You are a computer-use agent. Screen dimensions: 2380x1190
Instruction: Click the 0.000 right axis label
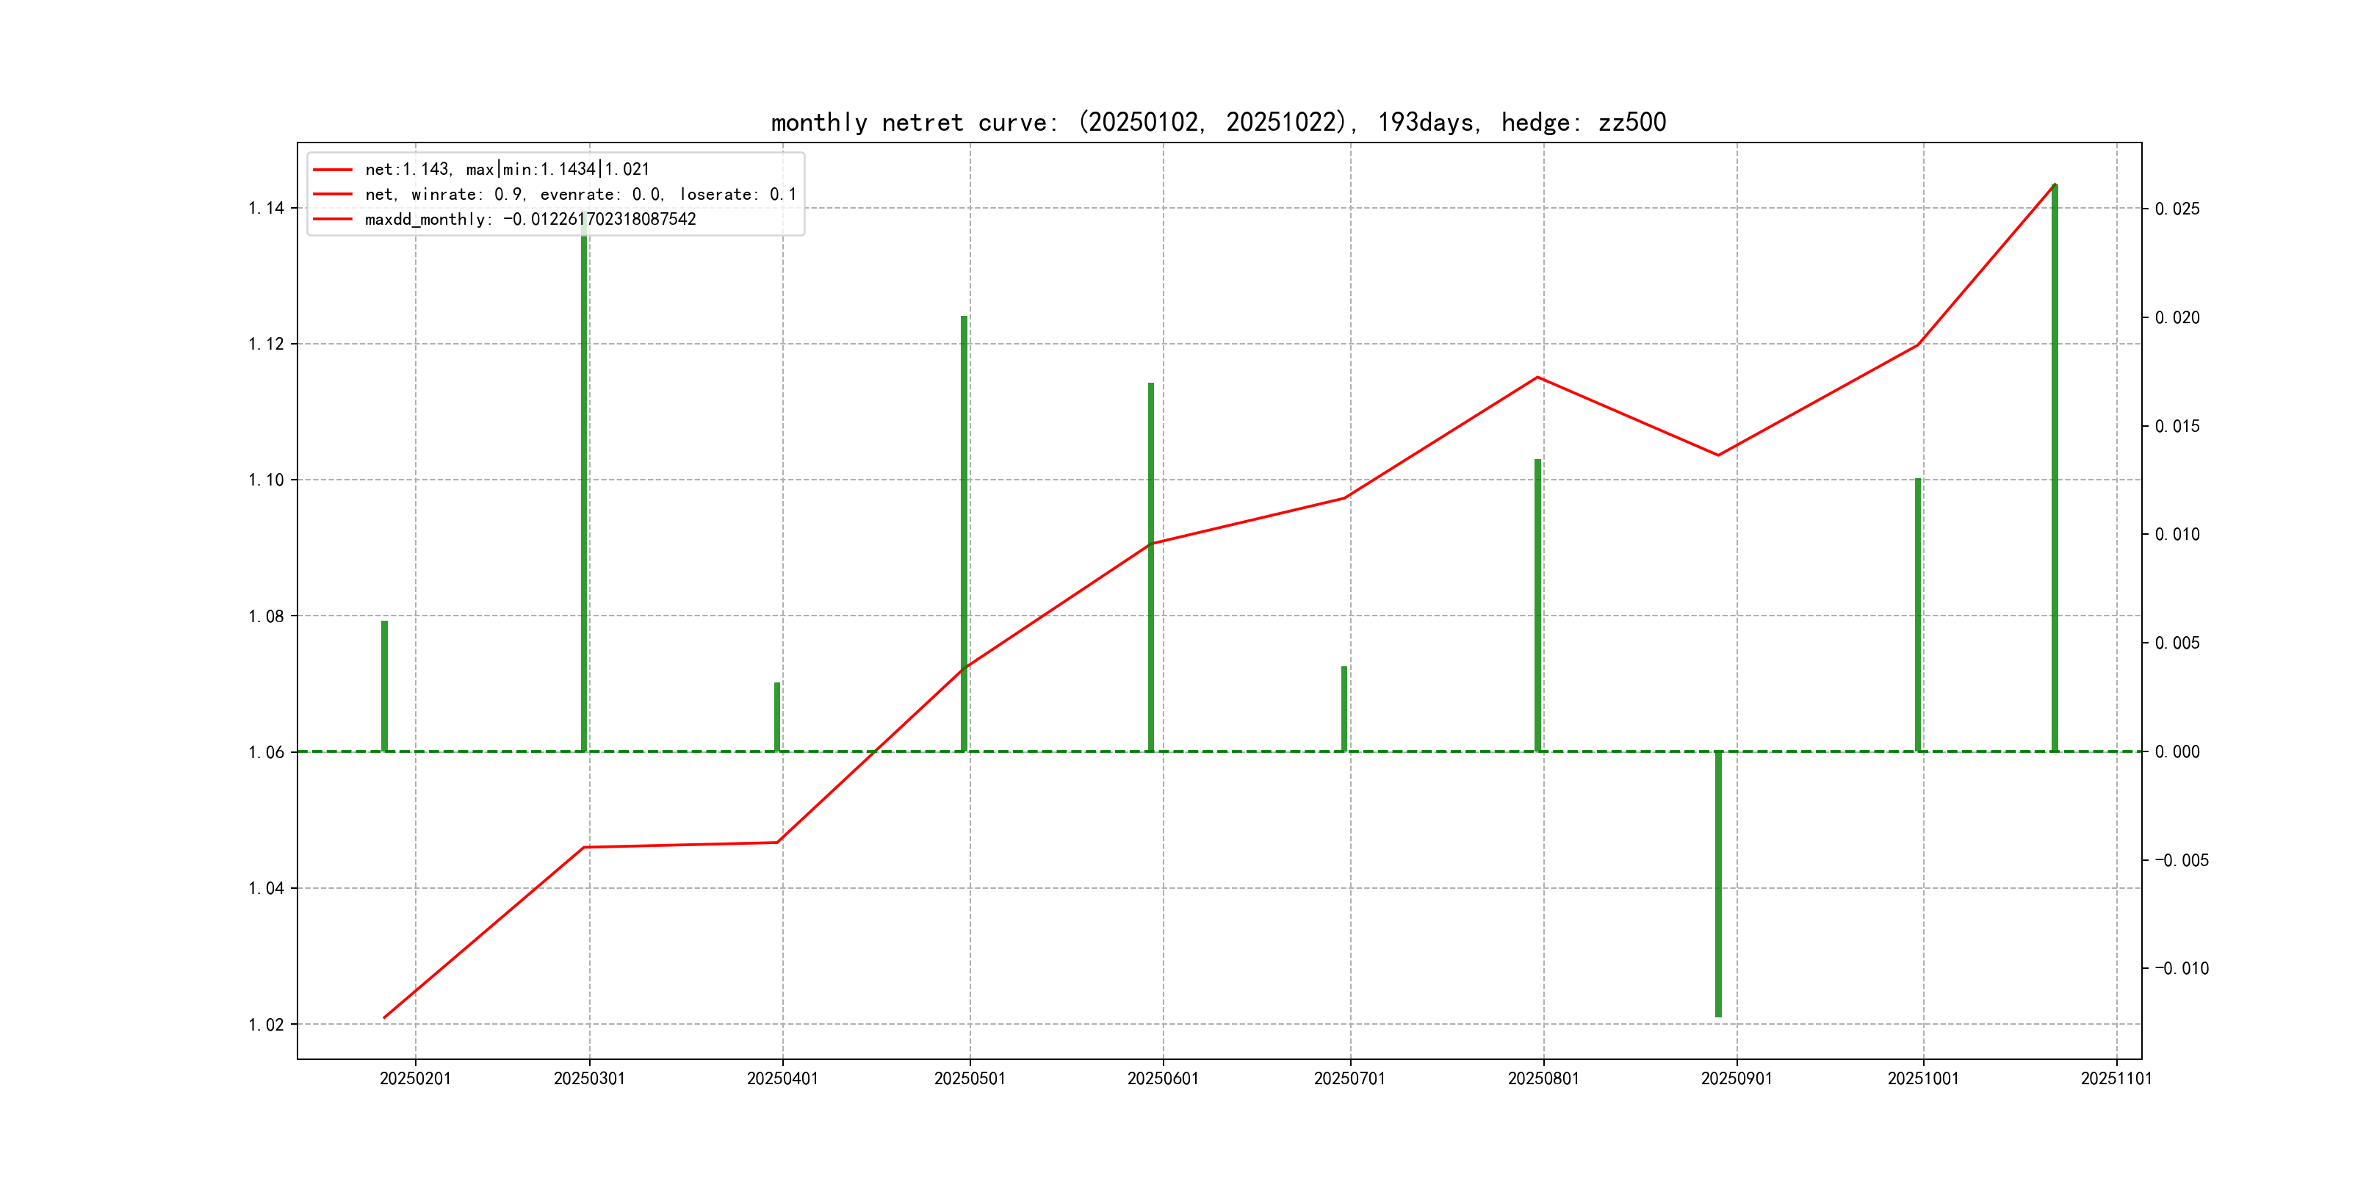(x=2177, y=752)
